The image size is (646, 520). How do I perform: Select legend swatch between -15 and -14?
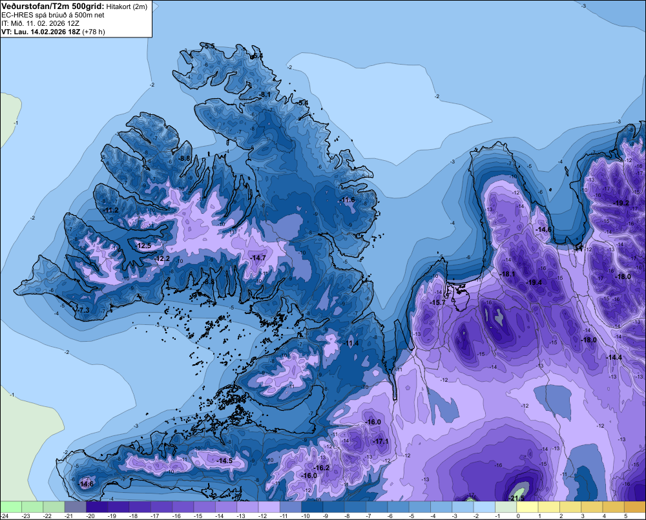pos(204,506)
